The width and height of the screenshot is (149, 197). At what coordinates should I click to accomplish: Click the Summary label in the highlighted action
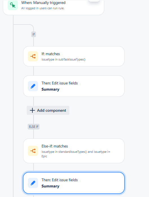[50, 186]
